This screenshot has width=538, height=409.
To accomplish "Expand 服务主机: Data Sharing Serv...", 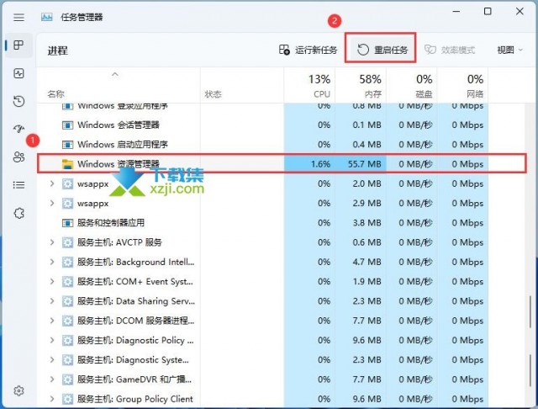I will tap(52, 301).
